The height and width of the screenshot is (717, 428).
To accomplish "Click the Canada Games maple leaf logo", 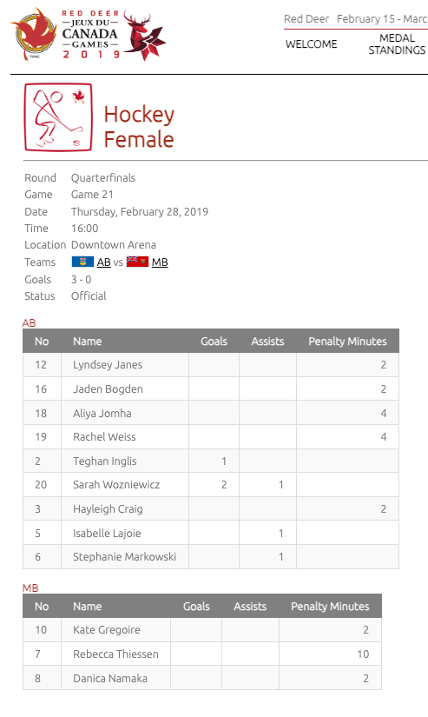I will pyautogui.click(x=34, y=35).
